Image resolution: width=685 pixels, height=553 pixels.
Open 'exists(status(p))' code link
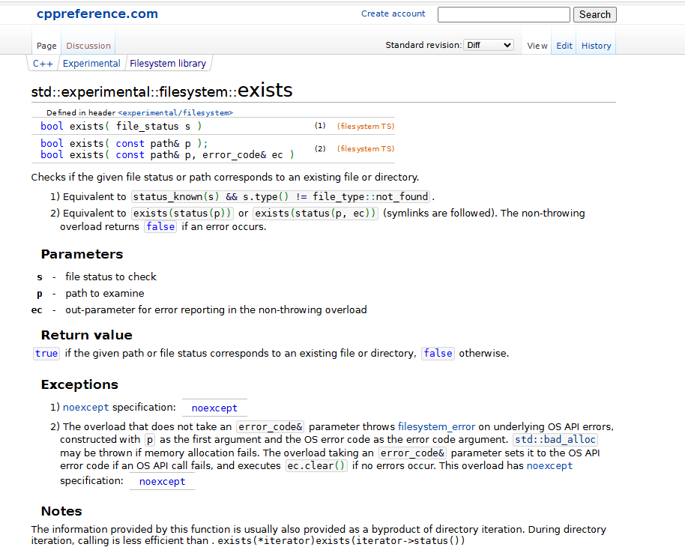click(182, 213)
